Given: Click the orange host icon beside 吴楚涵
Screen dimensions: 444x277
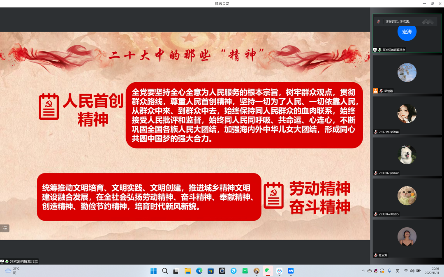Looking at the screenshot, I should tap(375, 91).
